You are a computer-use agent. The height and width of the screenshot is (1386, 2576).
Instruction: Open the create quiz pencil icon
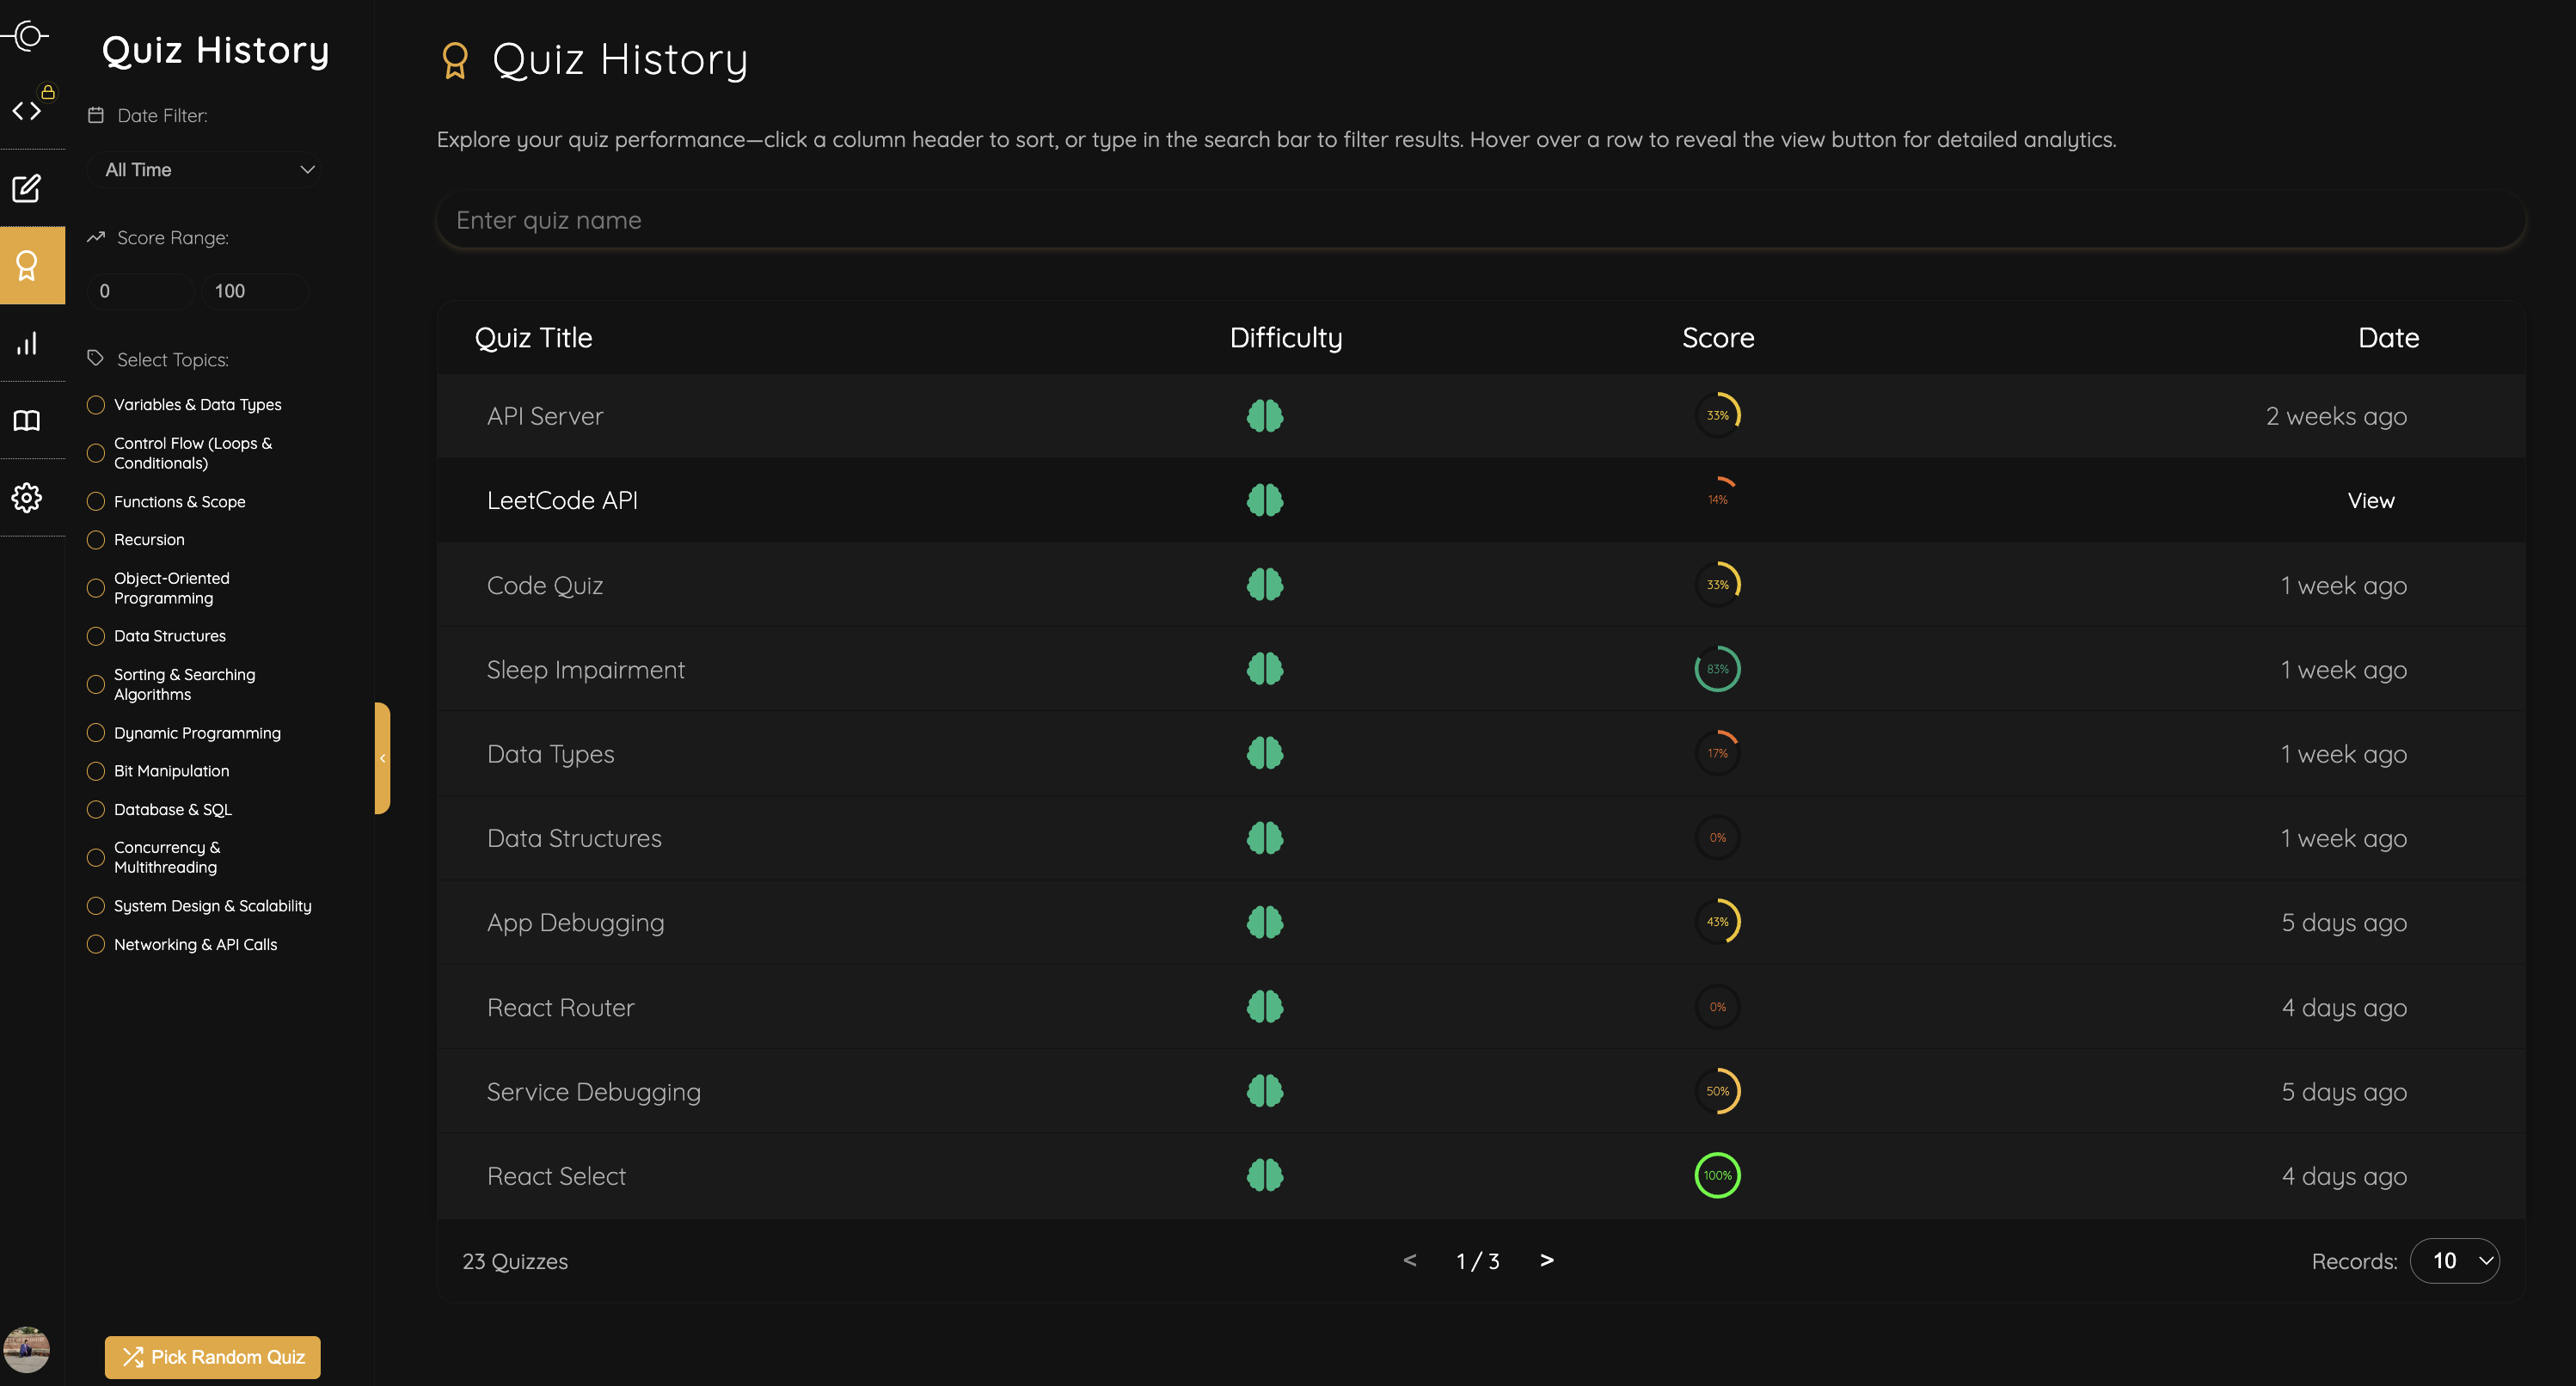tap(27, 188)
